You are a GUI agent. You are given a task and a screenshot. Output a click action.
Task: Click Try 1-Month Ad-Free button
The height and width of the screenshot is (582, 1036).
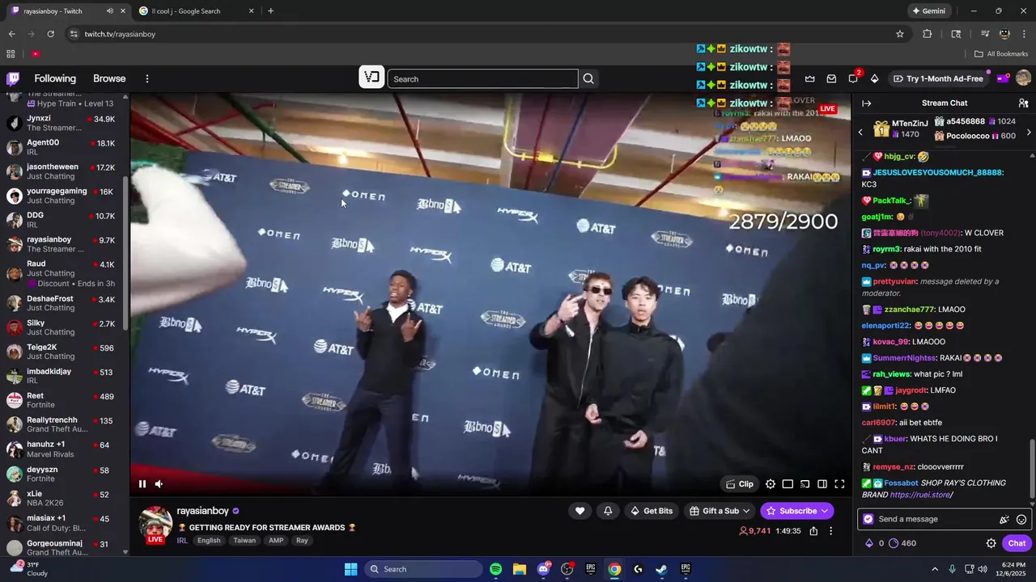click(938, 78)
